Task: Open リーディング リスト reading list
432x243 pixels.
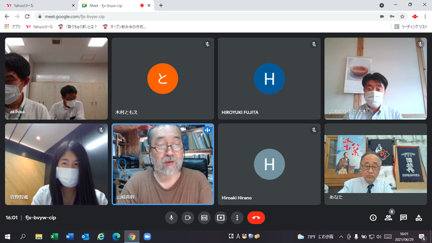Action: click(x=411, y=27)
